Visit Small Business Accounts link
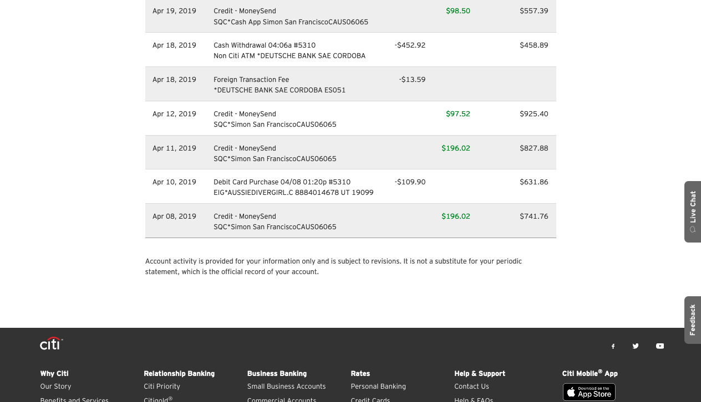The height and width of the screenshot is (402, 701). click(x=286, y=386)
